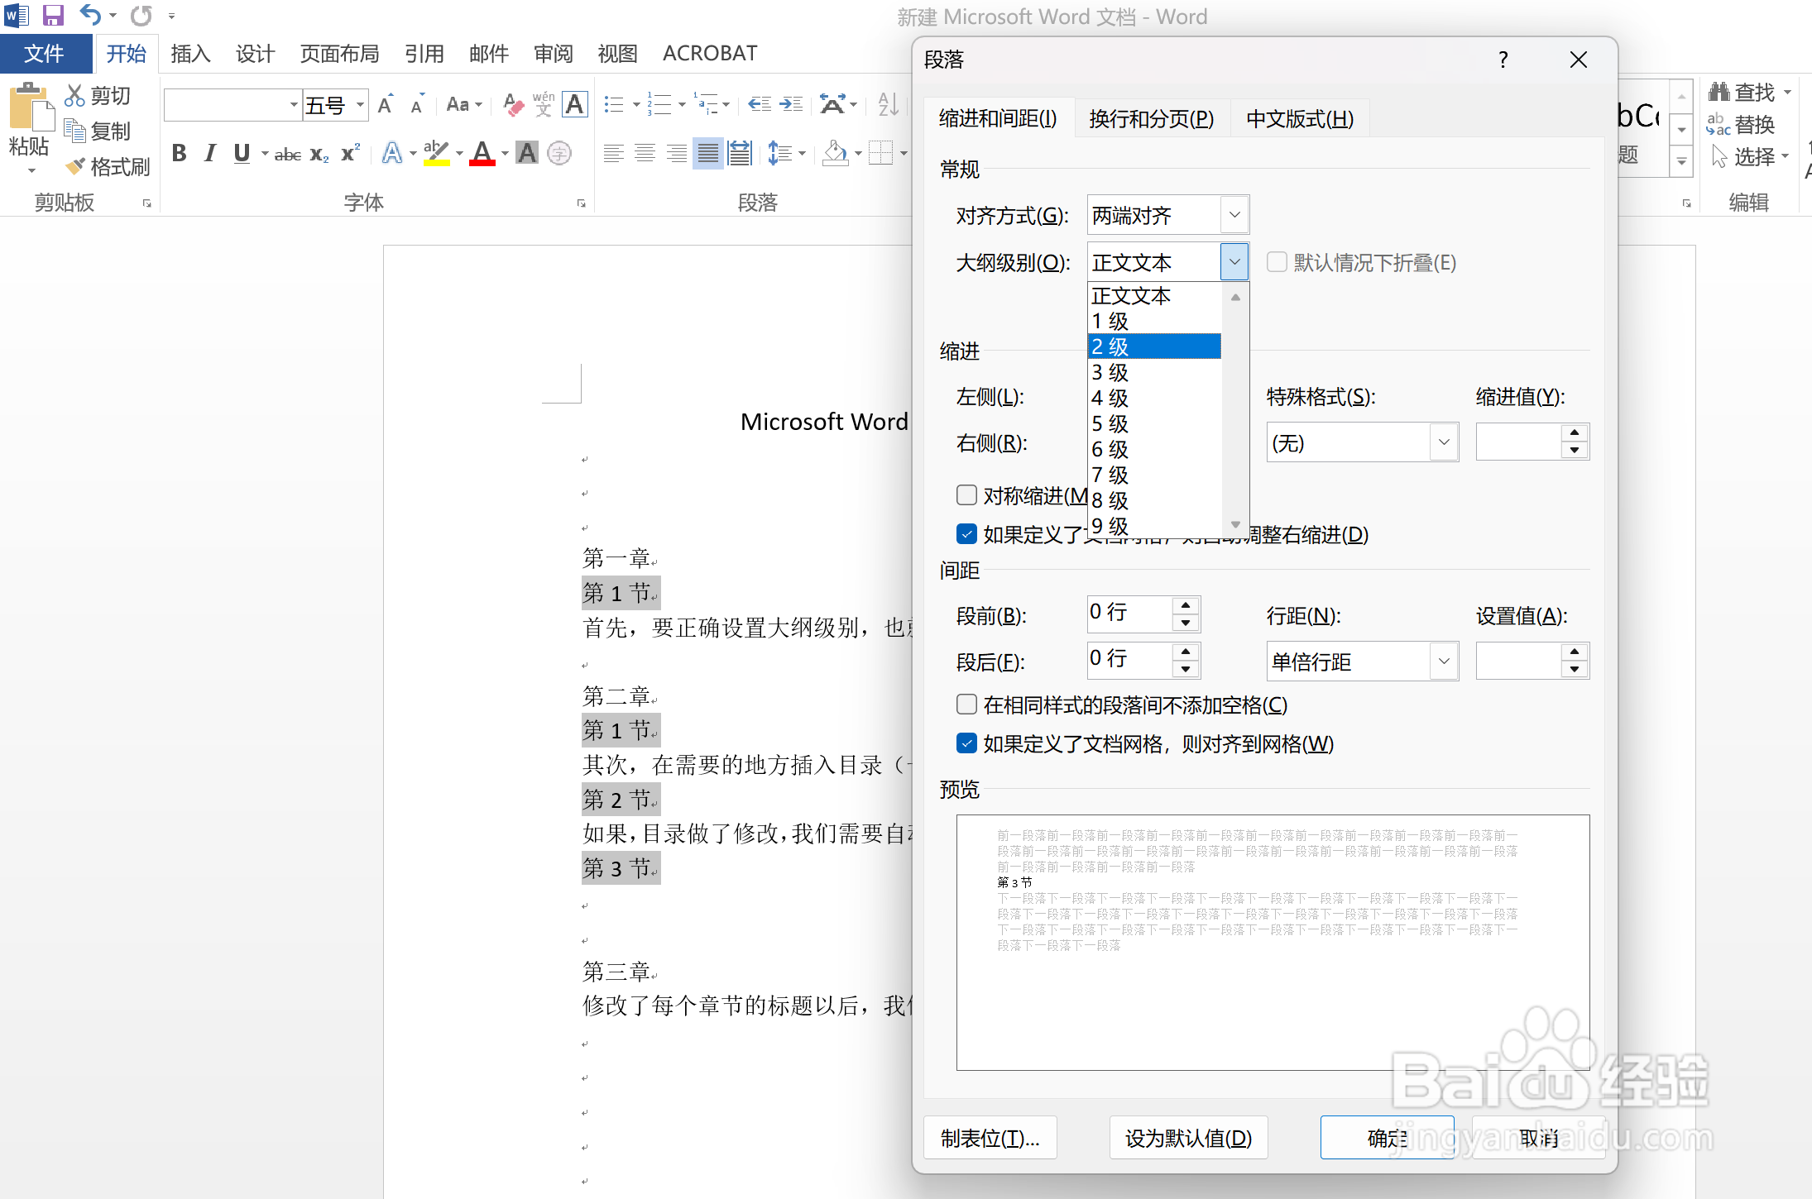Open the 插入 ribbon tab
The image size is (1812, 1199).
pyautogui.click(x=190, y=53)
